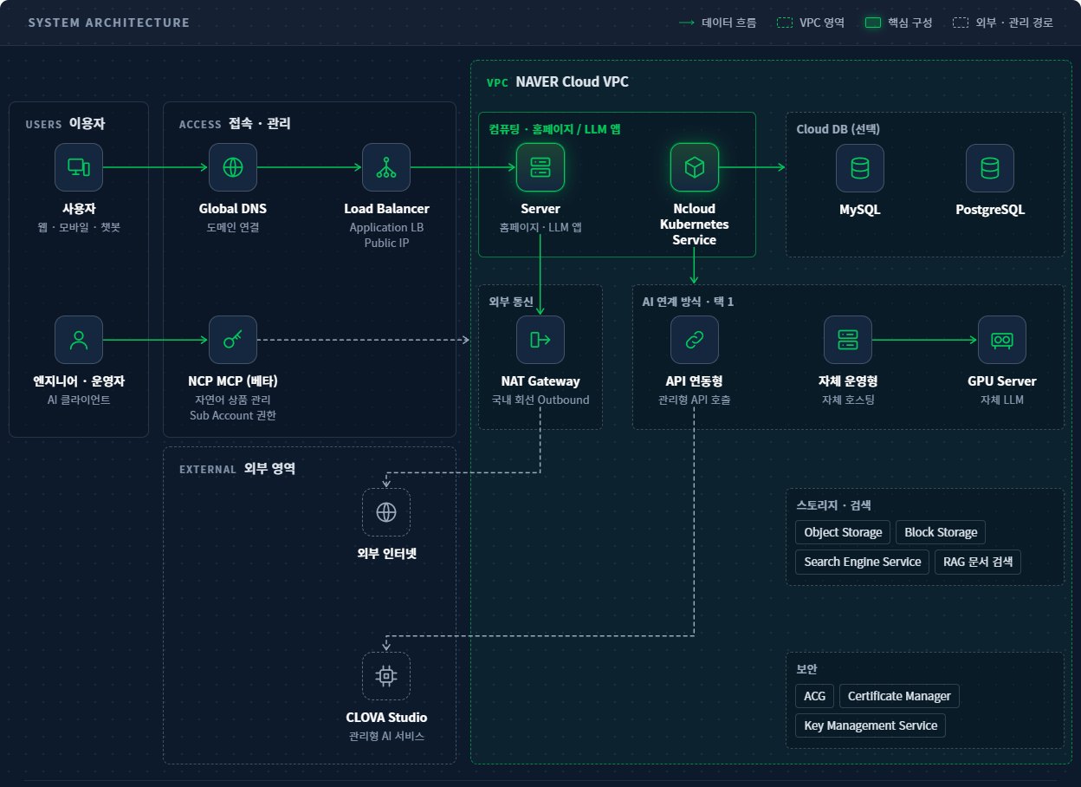The image size is (1081, 787).
Task: Click the Search Engine Service chip
Action: [x=863, y=562]
